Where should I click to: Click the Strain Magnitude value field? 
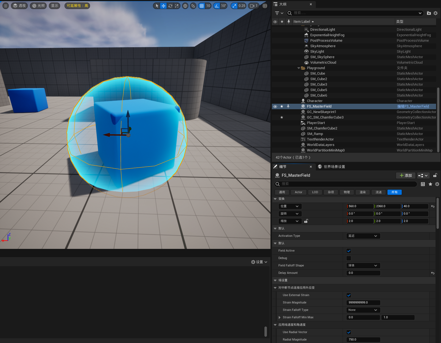[363, 303]
